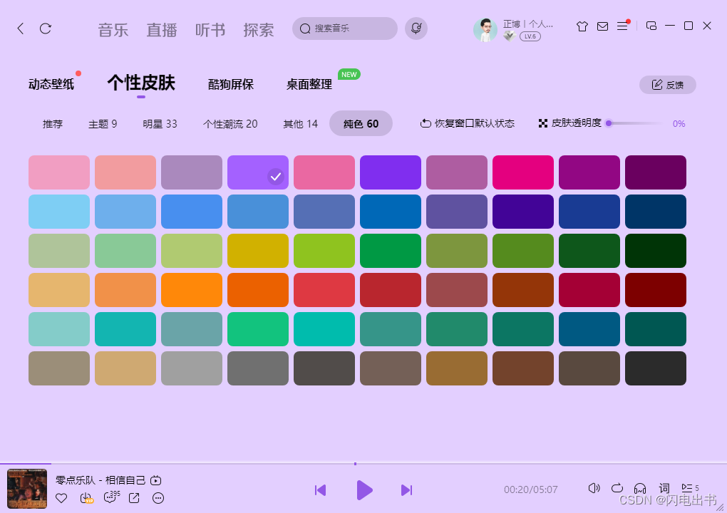Image resolution: width=727 pixels, height=513 pixels.
Task: Select the pale aqua swatch, fifth row
Action: pyautogui.click(x=59, y=329)
